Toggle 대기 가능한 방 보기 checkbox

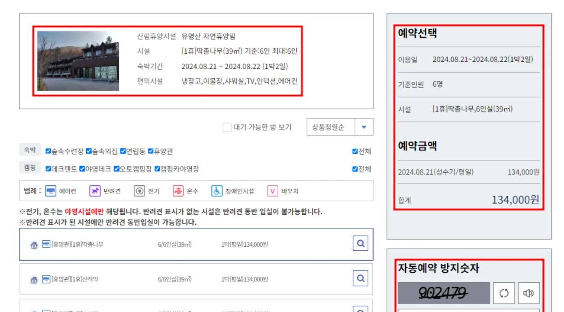[227, 127]
